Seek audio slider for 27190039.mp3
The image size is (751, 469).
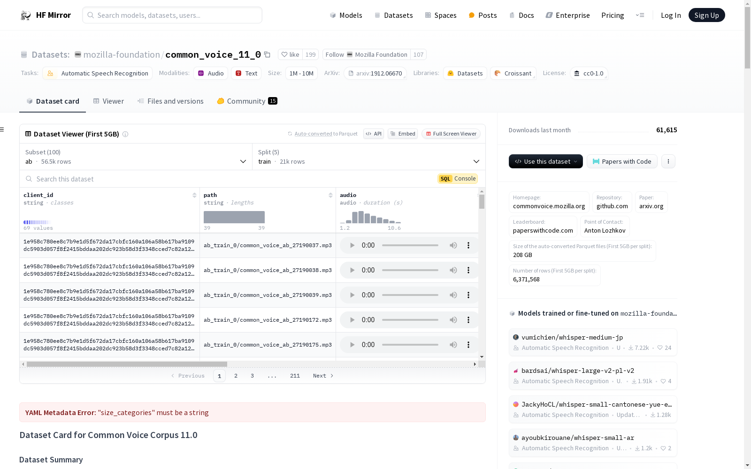(410, 295)
